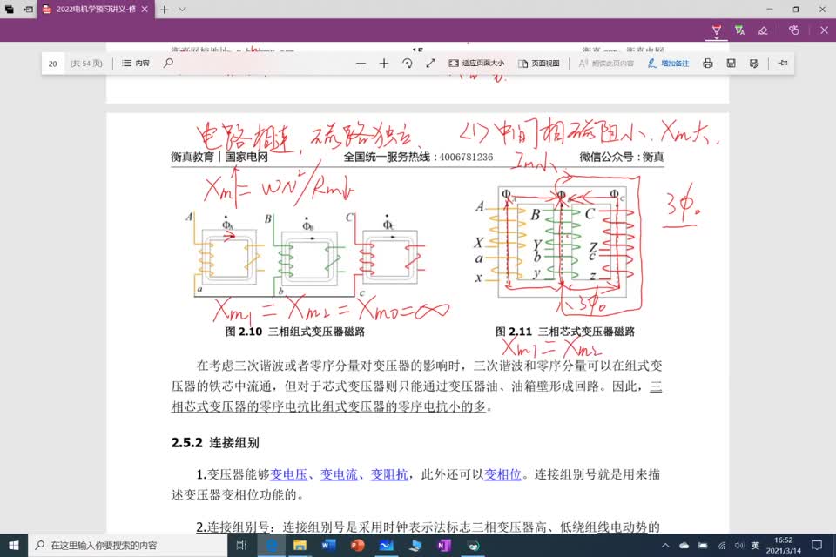The image size is (836, 557).
Task: Select the eraser tool
Action: pos(763,30)
